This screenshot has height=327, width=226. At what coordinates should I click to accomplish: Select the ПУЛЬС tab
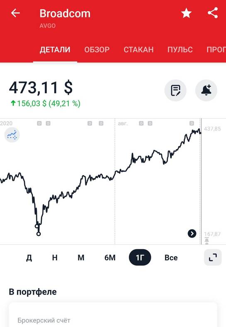point(180,50)
